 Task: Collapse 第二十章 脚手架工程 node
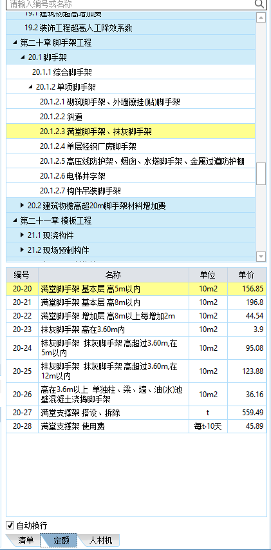coord(15,43)
